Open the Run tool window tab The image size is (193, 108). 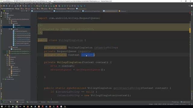(x=6, y=102)
